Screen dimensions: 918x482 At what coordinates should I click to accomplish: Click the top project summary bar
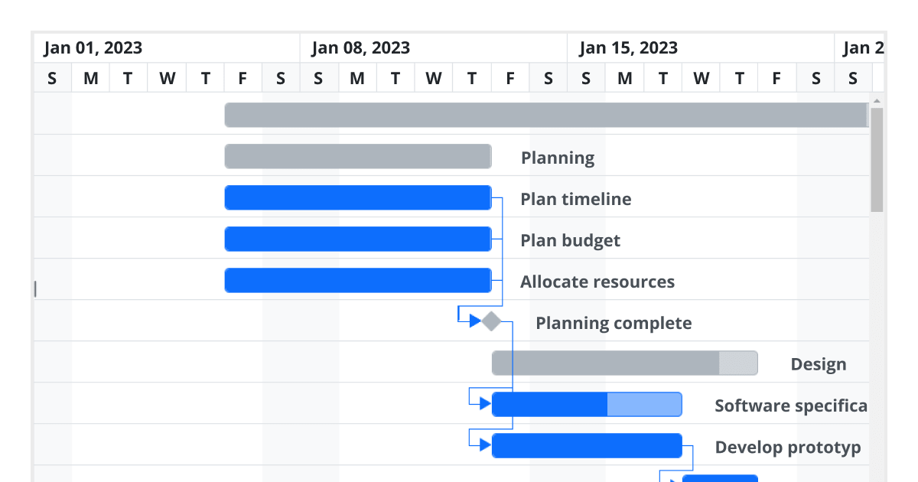coord(546,115)
